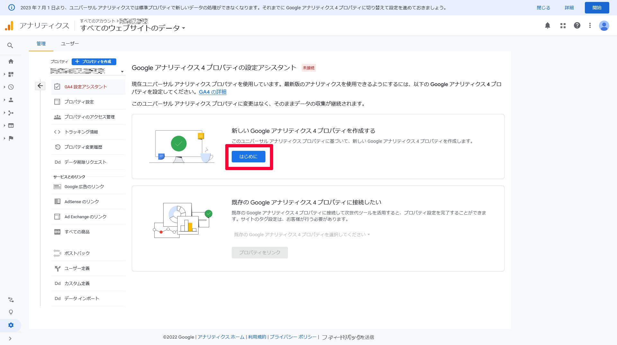
Task: Click the back arrow beside property column
Action: click(x=40, y=86)
